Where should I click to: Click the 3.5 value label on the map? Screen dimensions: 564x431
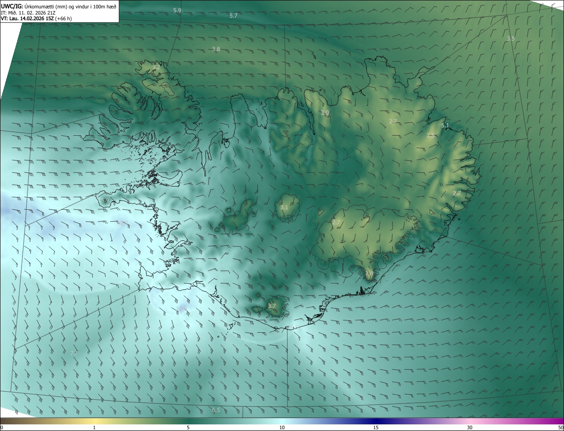coord(510,39)
